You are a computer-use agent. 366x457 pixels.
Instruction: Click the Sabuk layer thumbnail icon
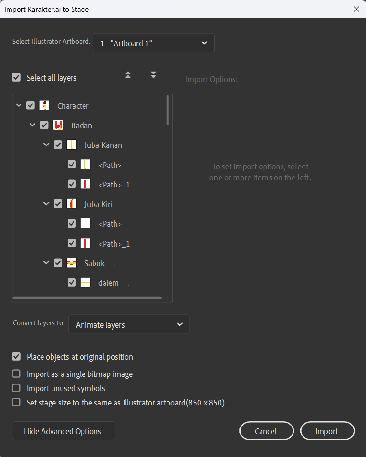click(72, 262)
